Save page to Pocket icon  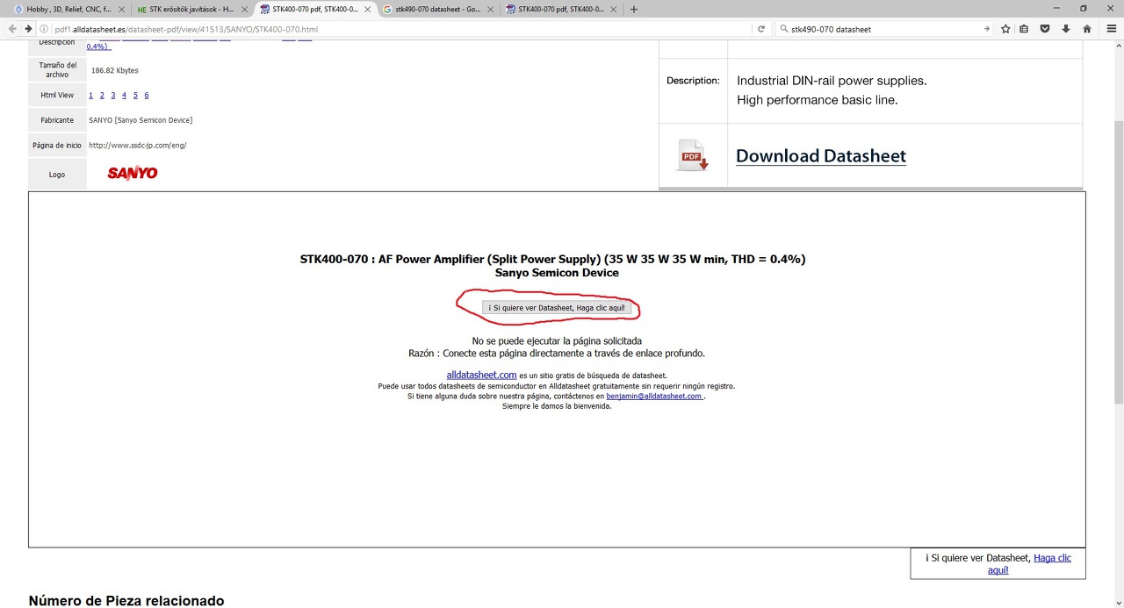1045,29
